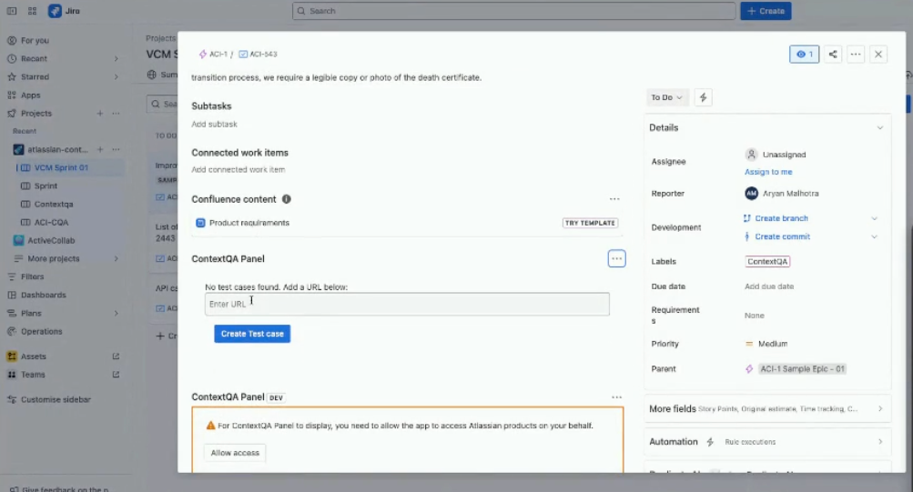Open Operations in sidebar
913x492 pixels.
pyautogui.click(x=41, y=332)
